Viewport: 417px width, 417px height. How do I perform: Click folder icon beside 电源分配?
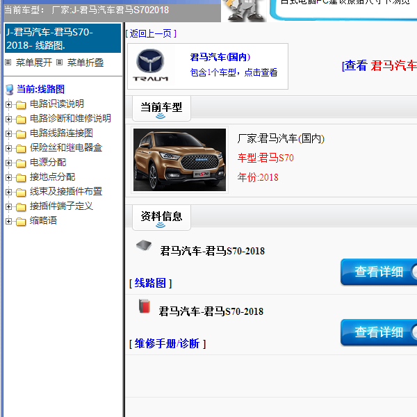(x=21, y=163)
